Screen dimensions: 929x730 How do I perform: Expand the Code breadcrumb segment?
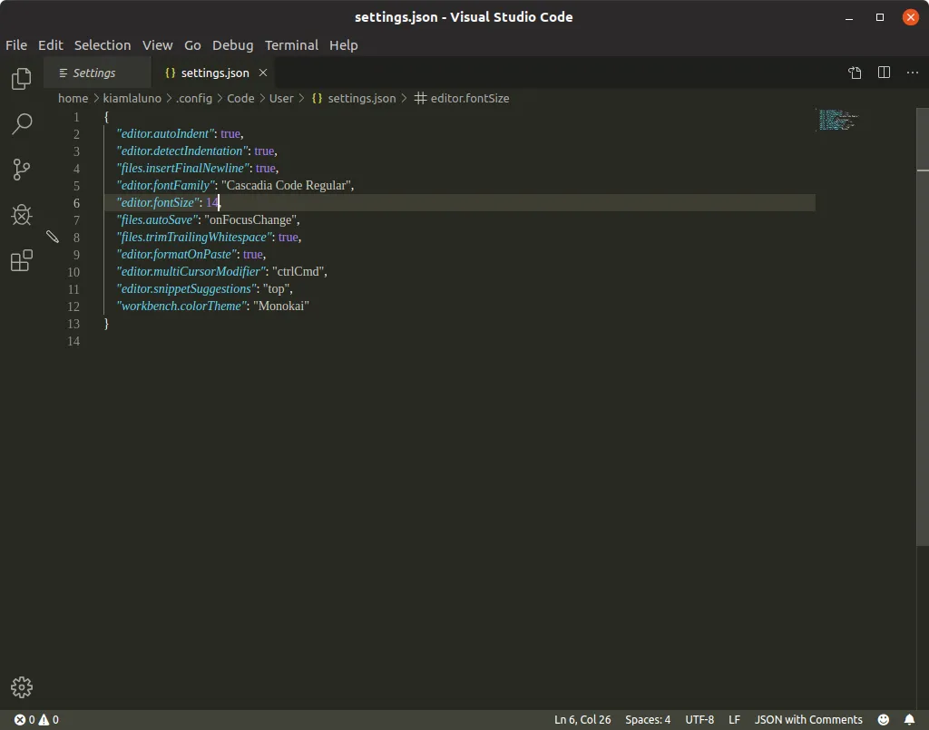click(240, 98)
